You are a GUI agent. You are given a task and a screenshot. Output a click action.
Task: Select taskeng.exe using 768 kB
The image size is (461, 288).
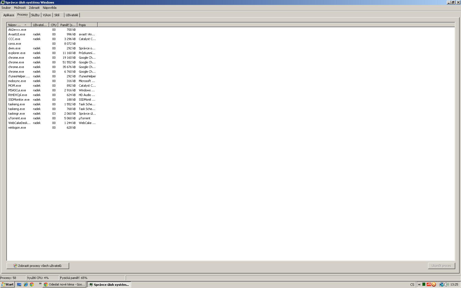point(52,109)
